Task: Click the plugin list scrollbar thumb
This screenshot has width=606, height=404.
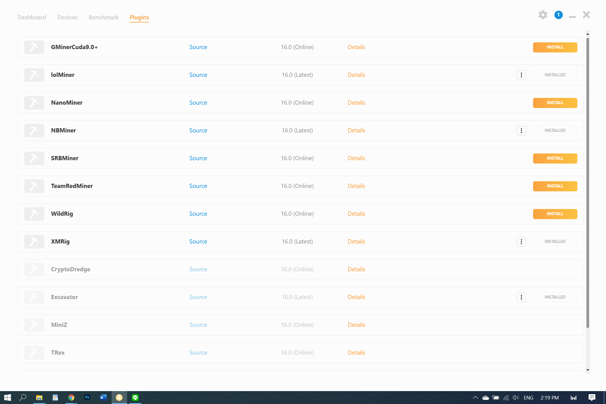Action: (x=588, y=182)
